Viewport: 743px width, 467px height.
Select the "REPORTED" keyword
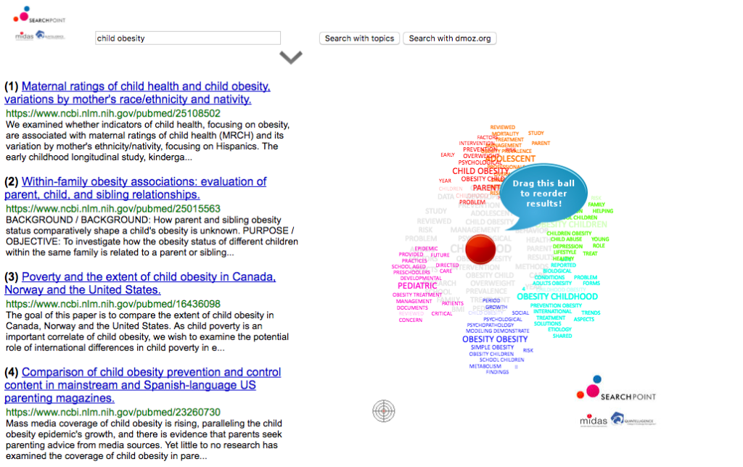coord(563,265)
